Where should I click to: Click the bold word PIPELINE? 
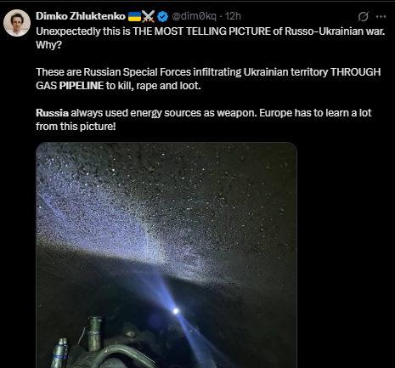82,86
